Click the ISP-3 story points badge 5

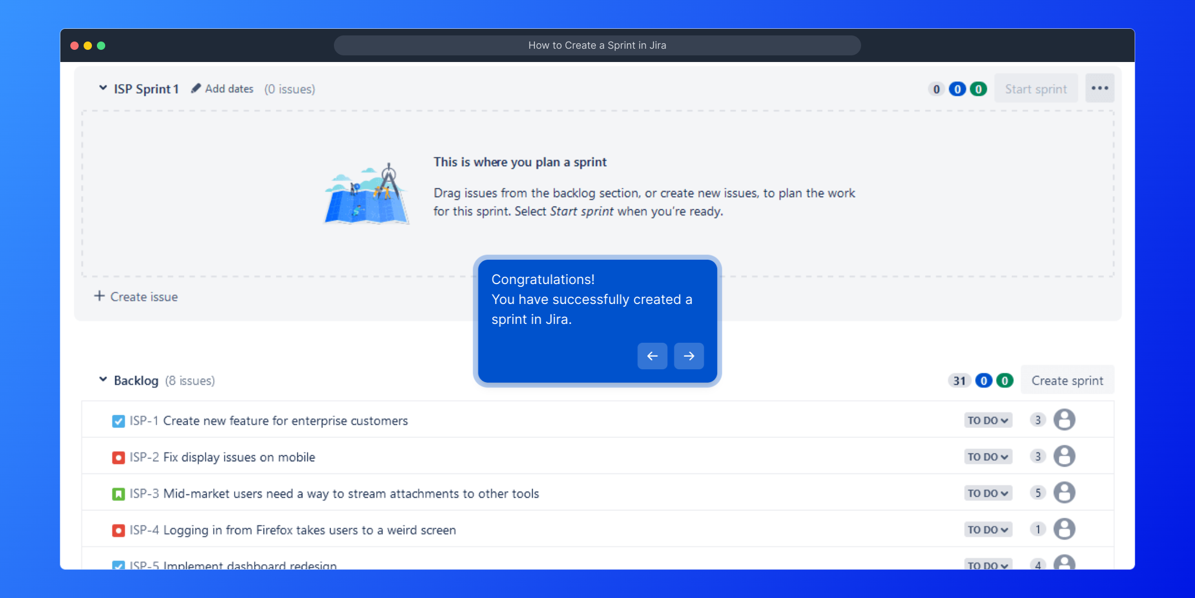tap(1037, 493)
